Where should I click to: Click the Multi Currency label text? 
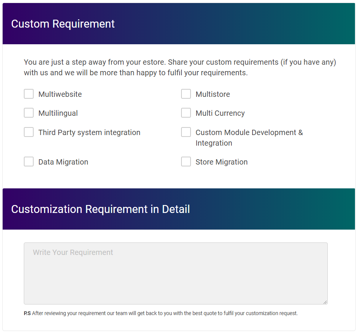point(220,113)
